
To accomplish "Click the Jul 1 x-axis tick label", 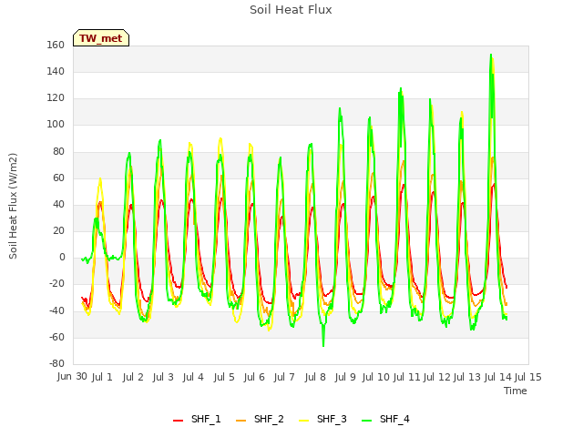I will [102, 377].
